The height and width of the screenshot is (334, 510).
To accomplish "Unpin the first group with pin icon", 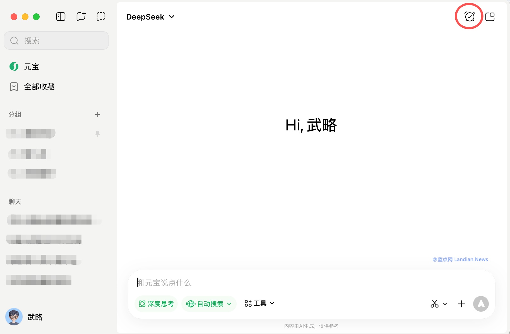I will click(97, 134).
